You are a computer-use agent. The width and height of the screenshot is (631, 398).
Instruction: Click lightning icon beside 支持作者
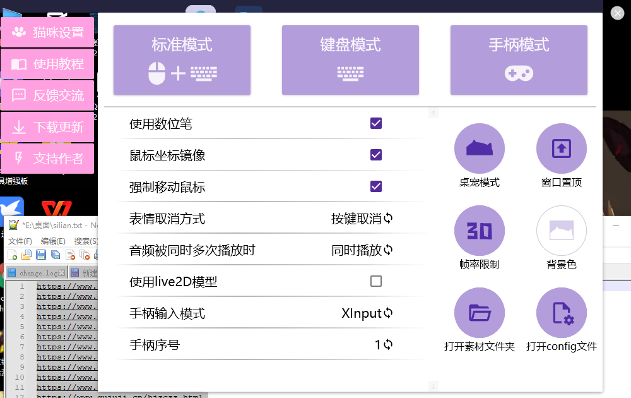tap(18, 159)
